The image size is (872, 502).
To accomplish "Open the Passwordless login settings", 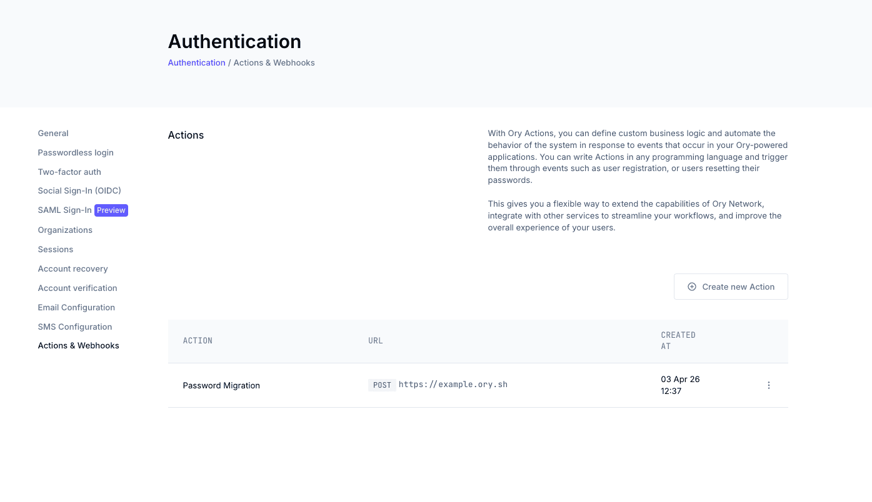I will tap(75, 152).
